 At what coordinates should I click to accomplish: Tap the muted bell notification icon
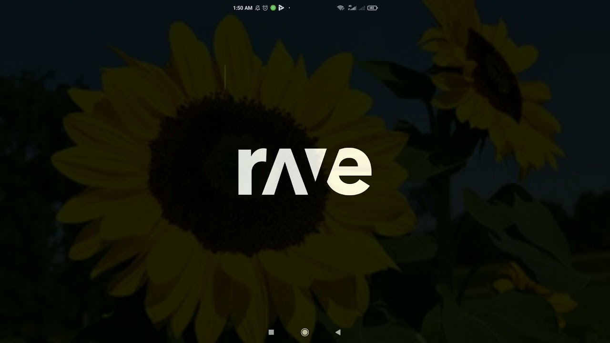[258, 8]
